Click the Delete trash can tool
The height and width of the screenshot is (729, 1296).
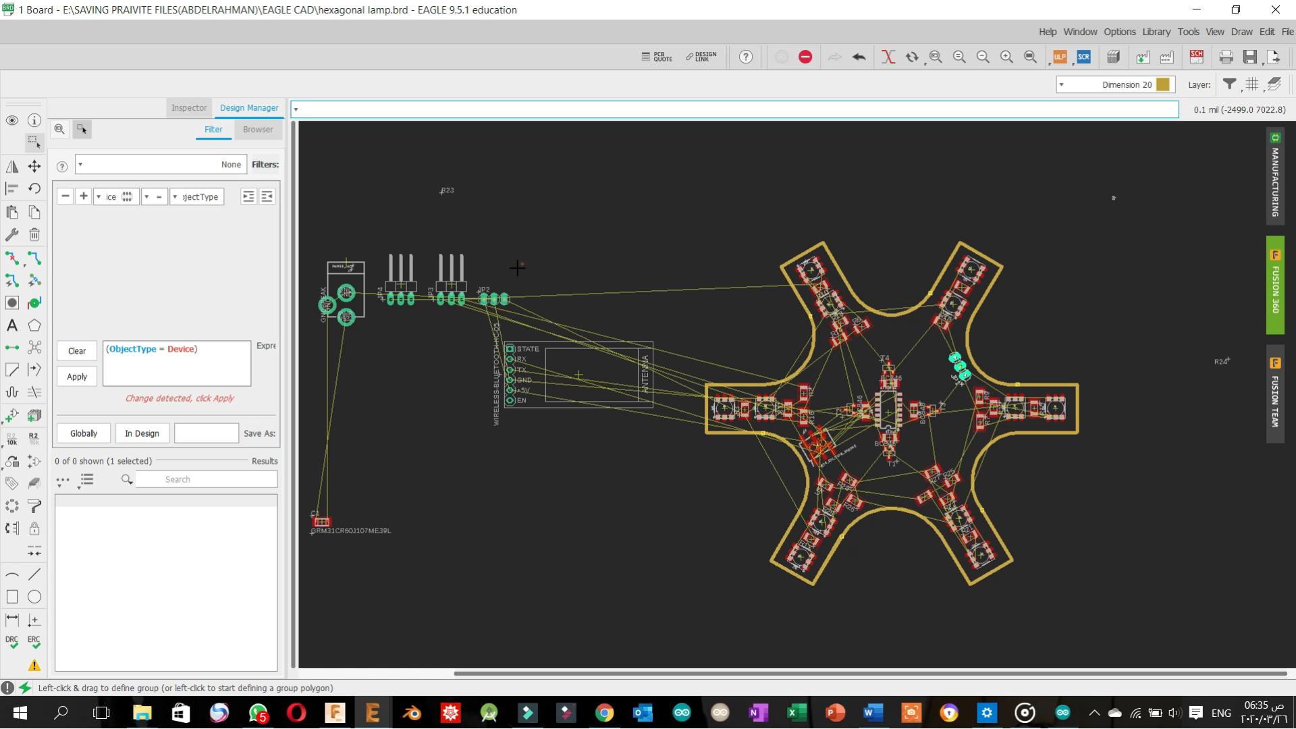(x=34, y=234)
